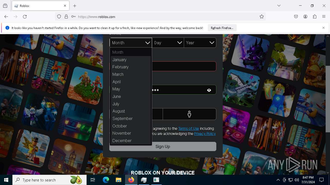This screenshot has height=185, width=330.
Task: Open the Windows Start menu
Action: coord(6,180)
